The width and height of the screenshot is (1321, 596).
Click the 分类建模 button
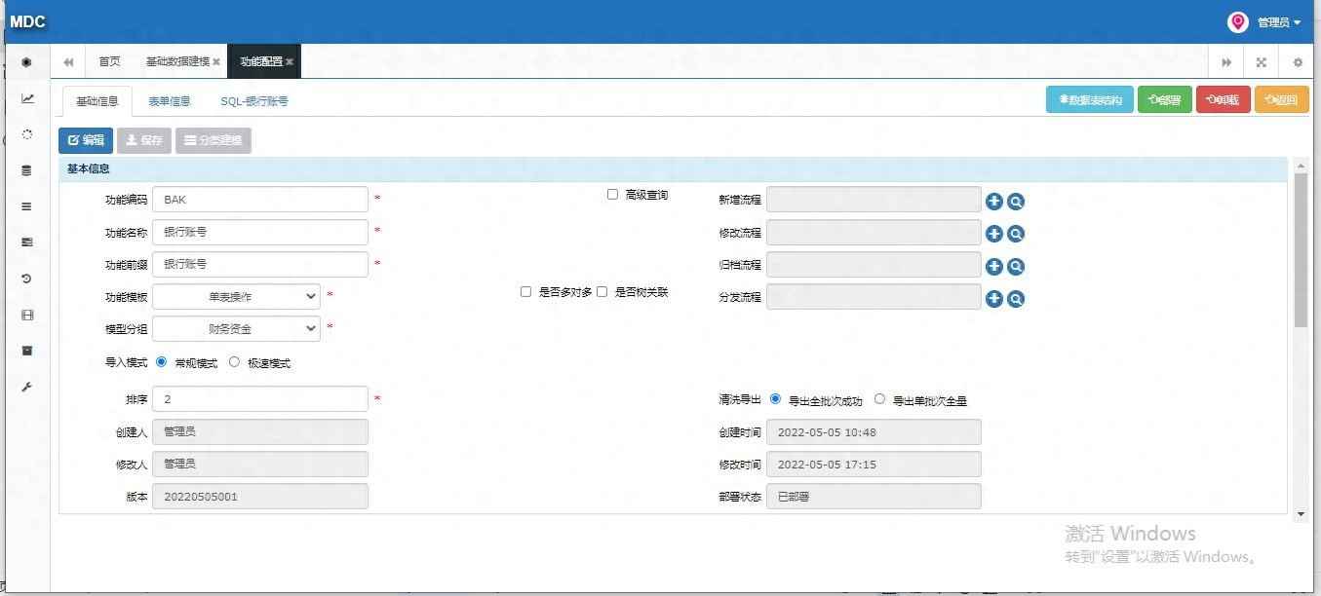(214, 140)
